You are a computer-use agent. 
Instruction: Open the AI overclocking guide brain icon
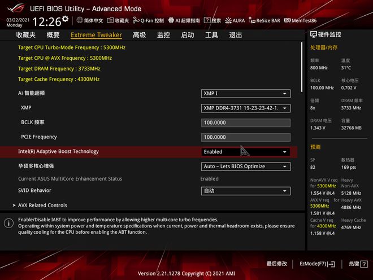[171, 20]
